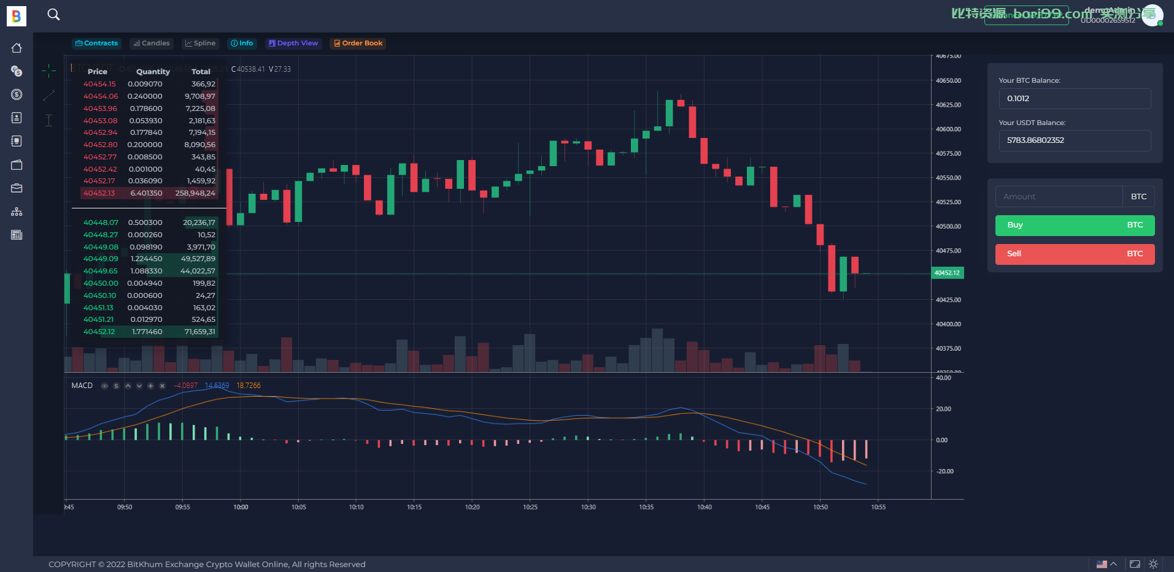Screen dimensions: 1174x572
Task: Open the Depth View tab
Action: [x=293, y=44]
